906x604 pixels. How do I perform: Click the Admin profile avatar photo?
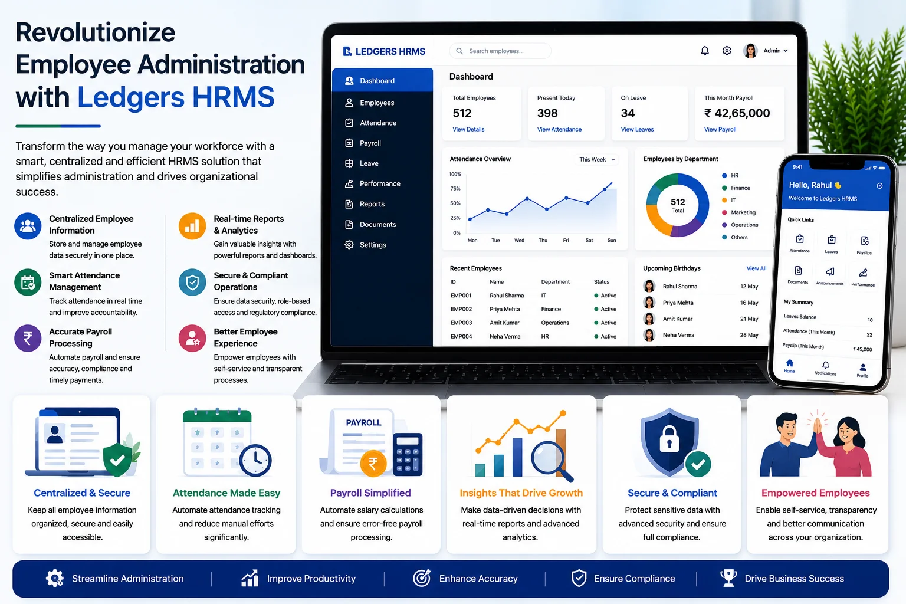(x=751, y=51)
